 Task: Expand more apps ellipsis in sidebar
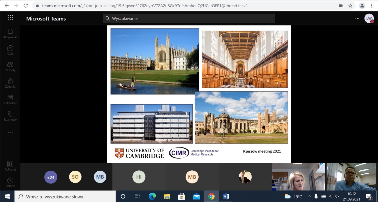point(10,133)
